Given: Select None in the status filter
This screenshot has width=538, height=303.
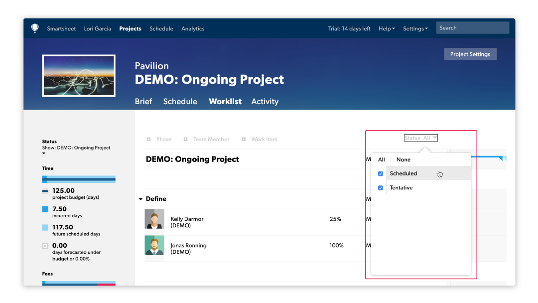Looking at the screenshot, I should point(403,159).
